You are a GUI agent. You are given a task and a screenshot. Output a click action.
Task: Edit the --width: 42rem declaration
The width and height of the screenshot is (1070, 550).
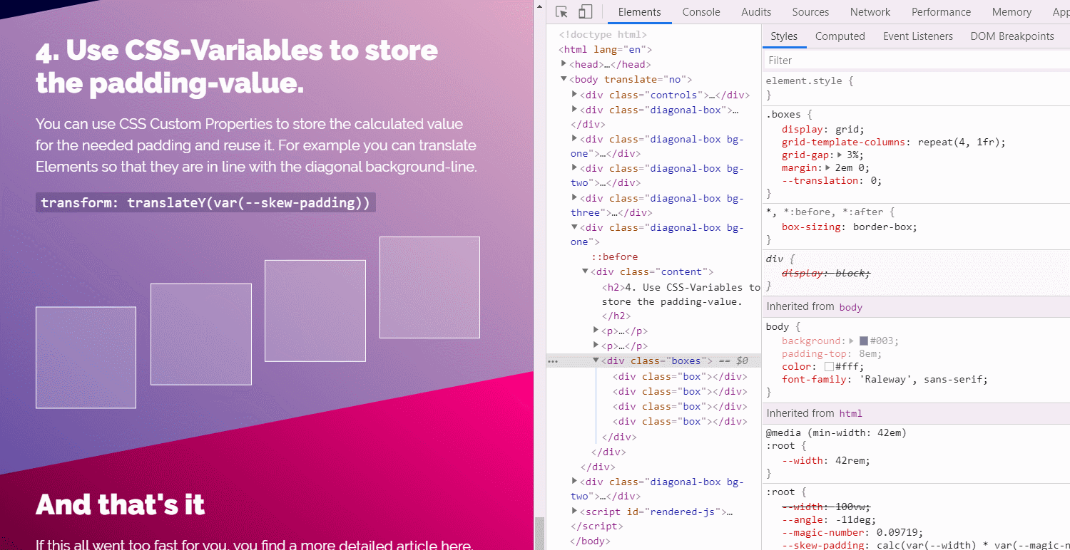click(x=826, y=460)
